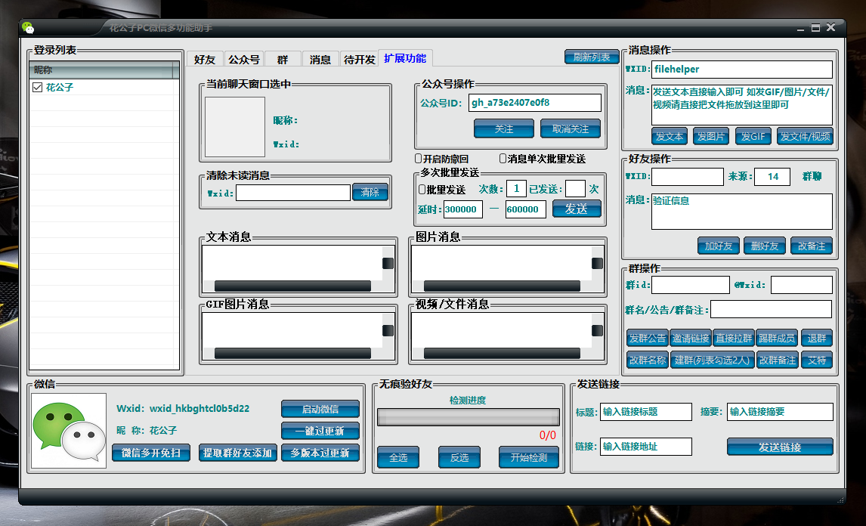Click the 退群 button
866x526 pixels.
coord(817,338)
